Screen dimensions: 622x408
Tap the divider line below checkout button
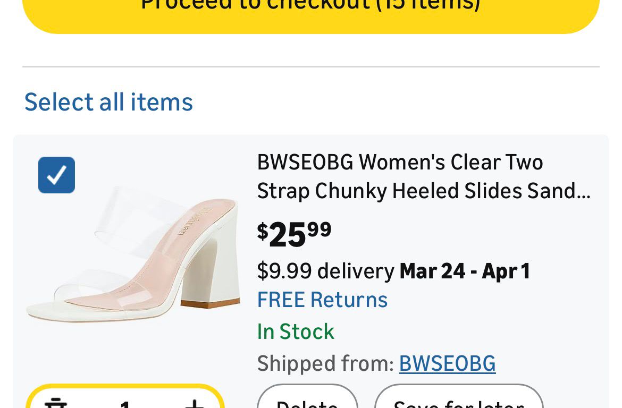tap(310, 67)
